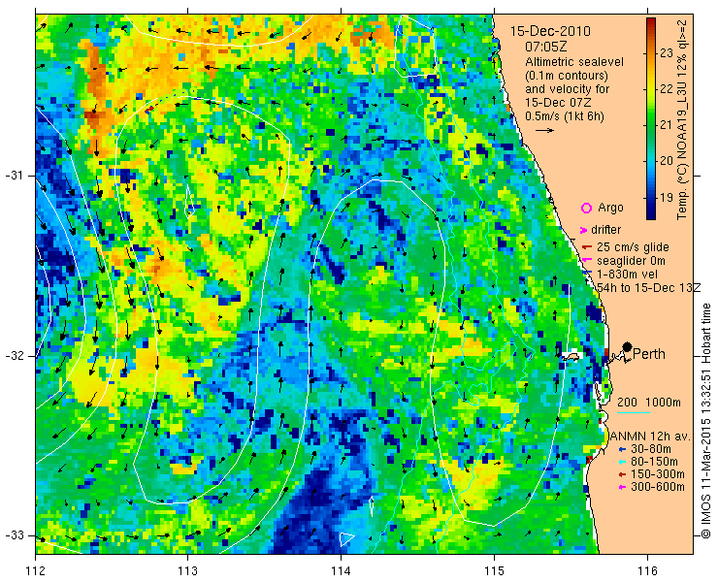The height and width of the screenshot is (582, 718).
Task: Click the 'ANMN 12h av.' heading
Action: (649, 436)
